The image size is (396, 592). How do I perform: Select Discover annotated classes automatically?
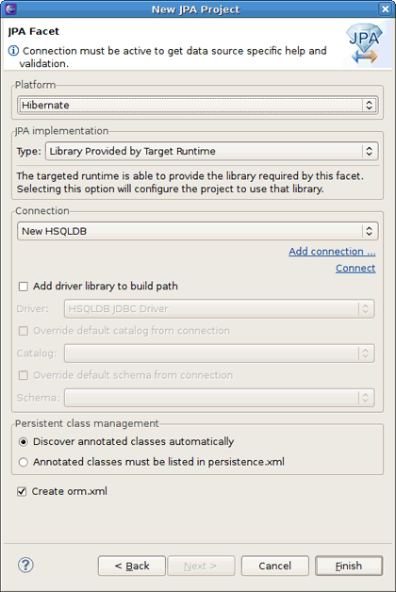coord(24,442)
